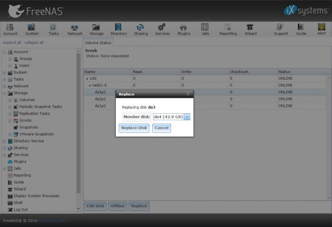Check the yellow Alert indicator
332x227 pixels.
[x=321, y=29]
